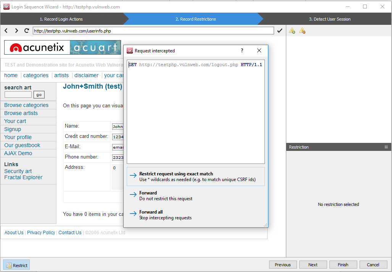Choose Restrict request using exact match
The image size is (392, 272).
tap(195, 176)
